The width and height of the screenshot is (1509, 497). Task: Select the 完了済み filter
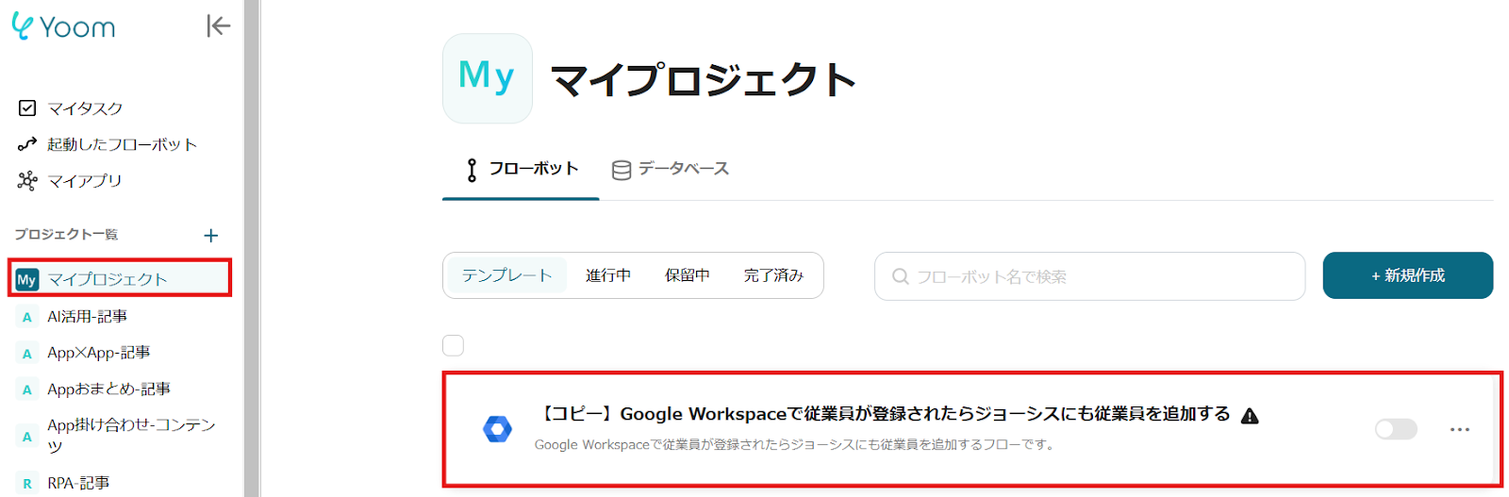(x=773, y=275)
